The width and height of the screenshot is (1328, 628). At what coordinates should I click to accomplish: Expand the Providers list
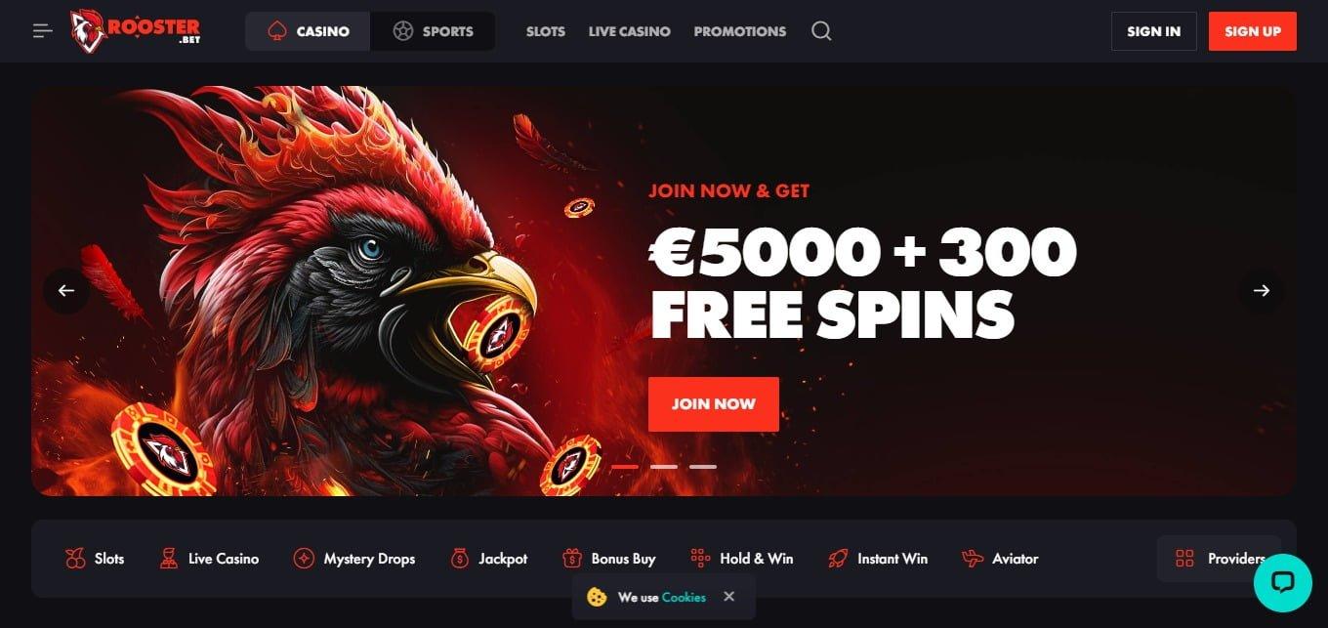(1219, 559)
